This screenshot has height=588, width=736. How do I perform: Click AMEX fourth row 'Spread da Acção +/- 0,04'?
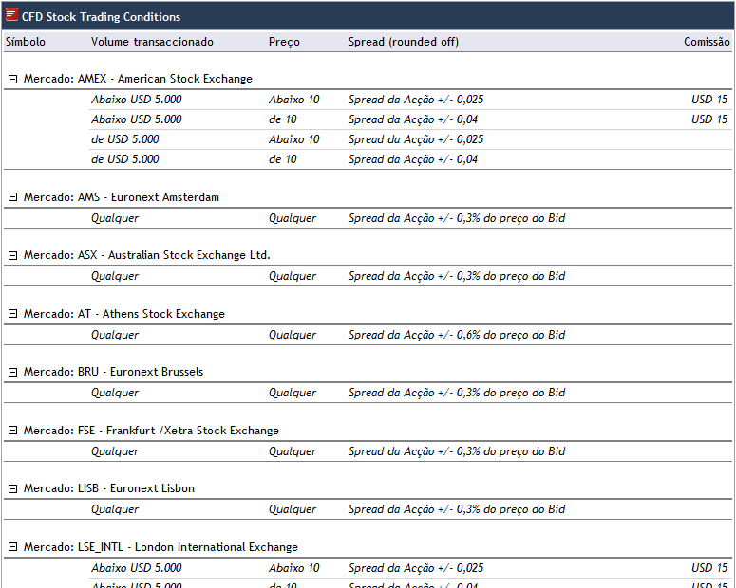pyautogui.click(x=413, y=159)
